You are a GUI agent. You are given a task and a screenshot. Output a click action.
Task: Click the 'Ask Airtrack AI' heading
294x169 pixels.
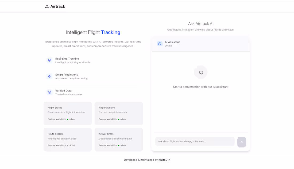coord(201,24)
